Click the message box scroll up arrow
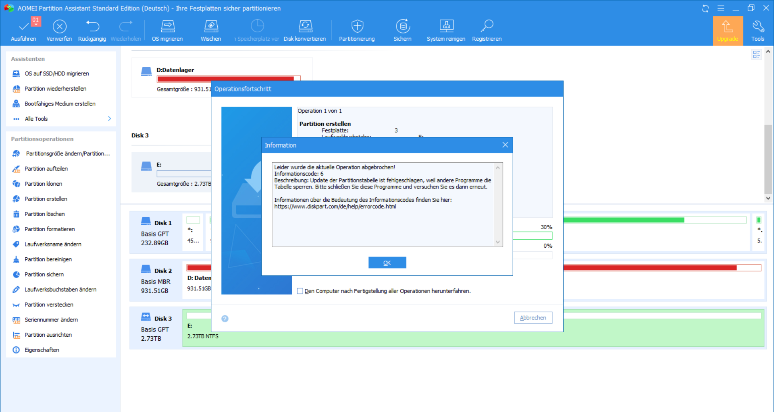Image resolution: width=774 pixels, height=412 pixels. [x=498, y=168]
